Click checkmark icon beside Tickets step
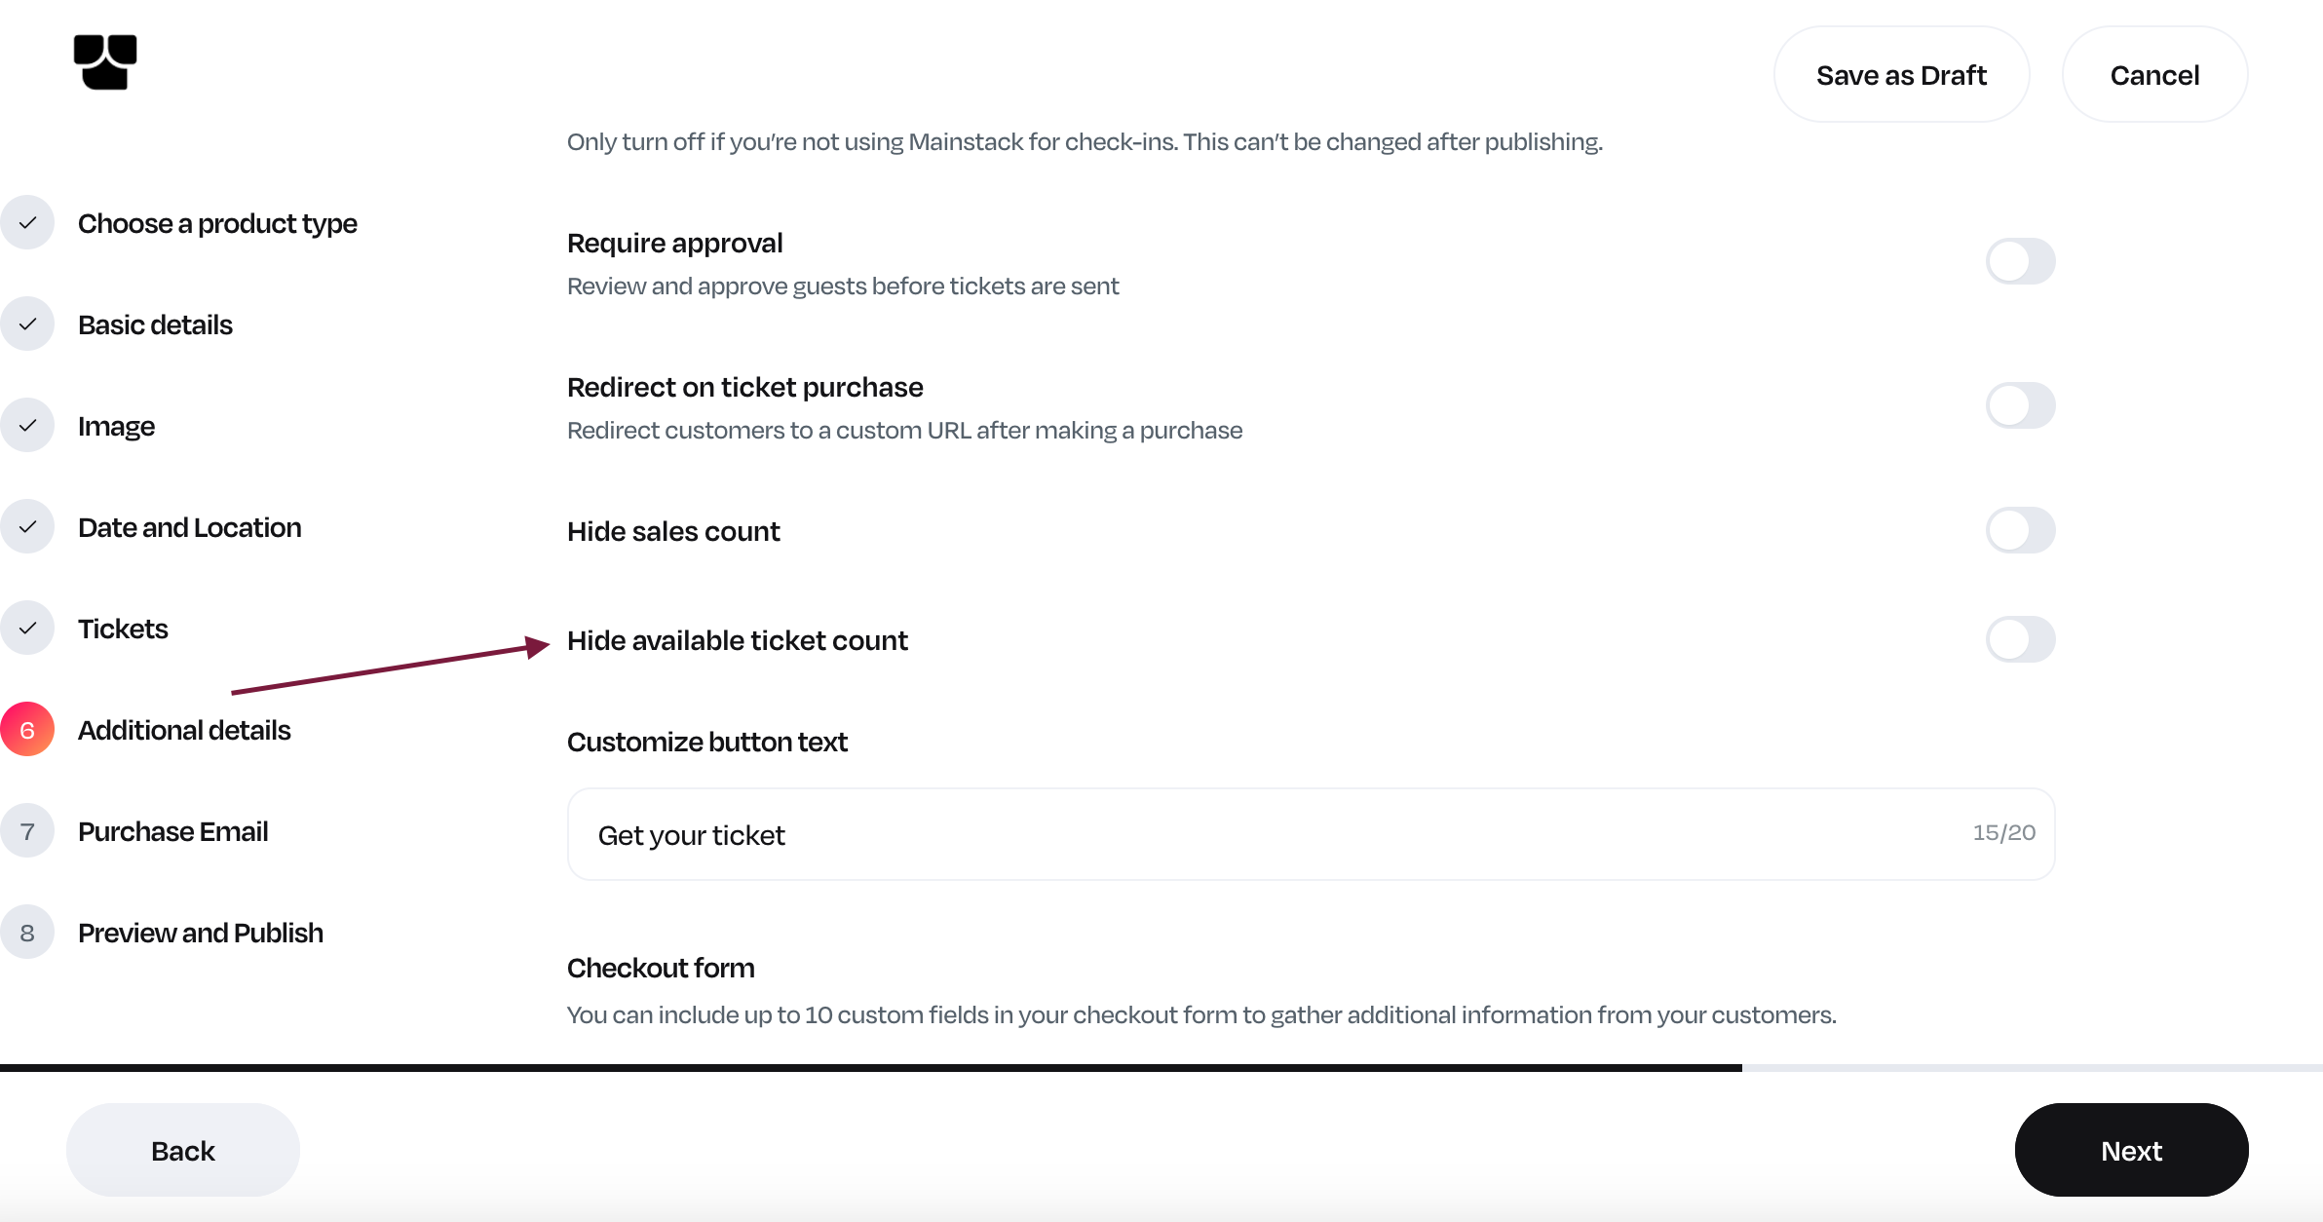Viewport: 2323px width, 1222px height. pyautogui.click(x=27, y=629)
